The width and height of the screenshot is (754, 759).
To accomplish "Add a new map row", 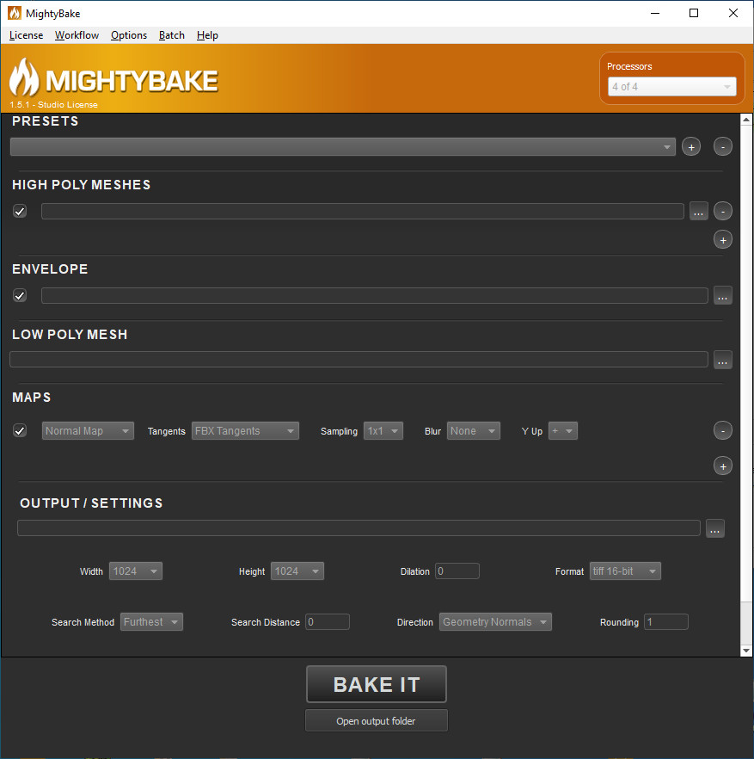I will tap(722, 466).
